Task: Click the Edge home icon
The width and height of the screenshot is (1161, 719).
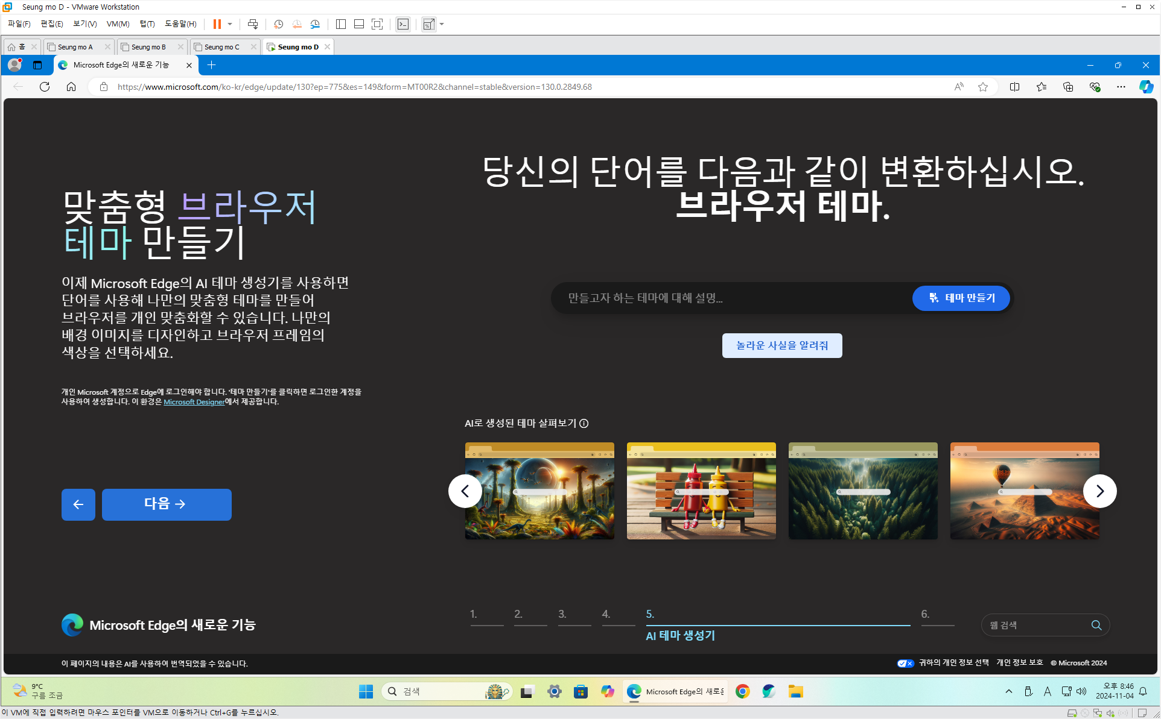Action: [71, 87]
